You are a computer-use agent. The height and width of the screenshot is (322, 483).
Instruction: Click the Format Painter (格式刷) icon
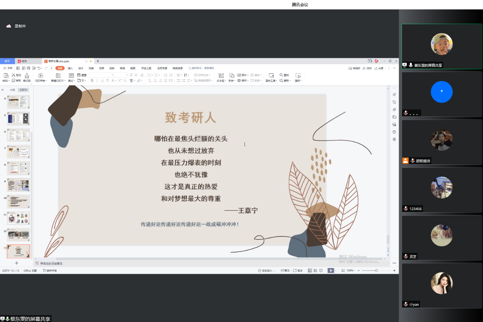27,75
